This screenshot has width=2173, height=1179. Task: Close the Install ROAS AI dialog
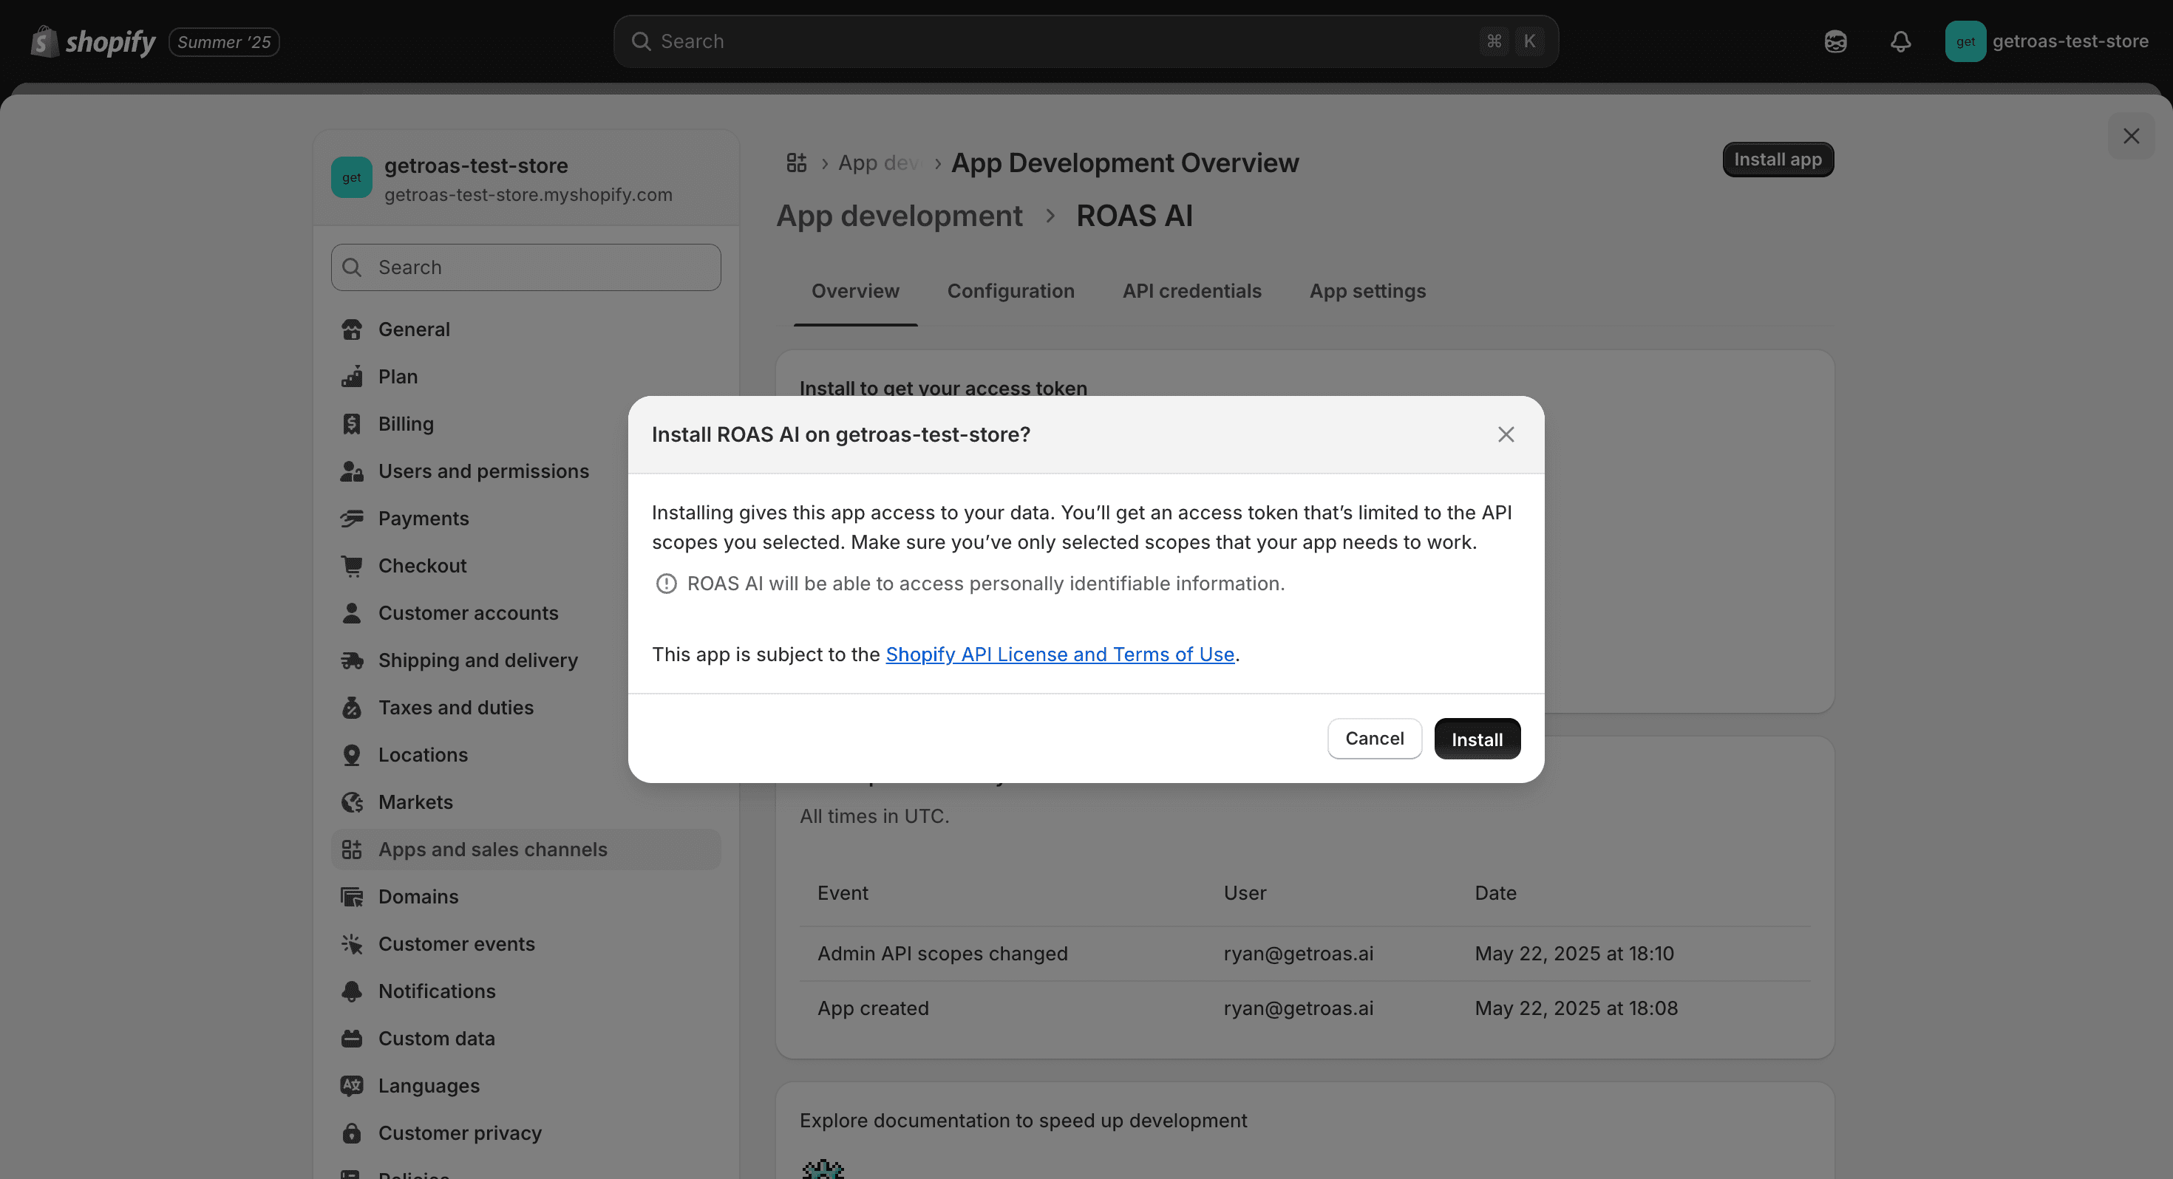tap(1506, 434)
